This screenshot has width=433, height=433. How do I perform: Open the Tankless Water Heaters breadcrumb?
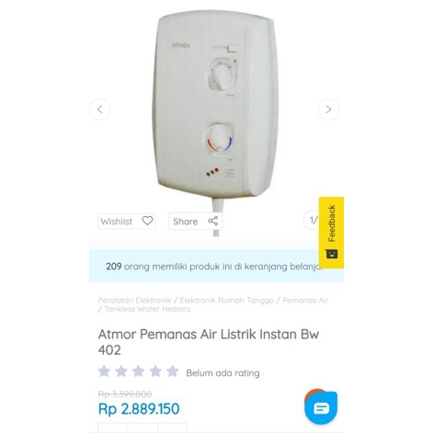tap(147, 309)
